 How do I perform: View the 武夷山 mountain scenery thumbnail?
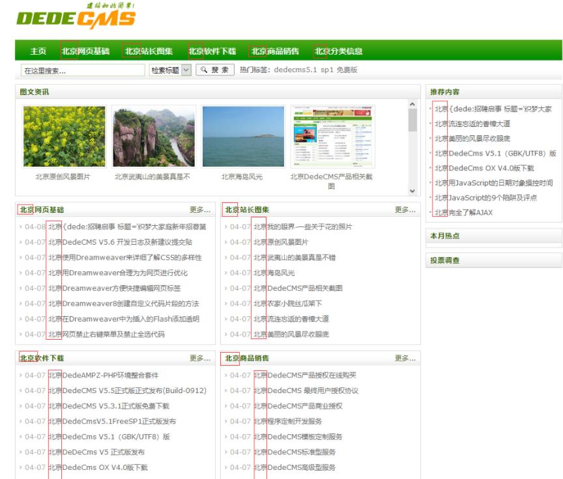153,137
